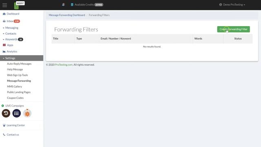Click the Forwarding Filters page heading
The width and height of the screenshot is (261, 147).
76,29
